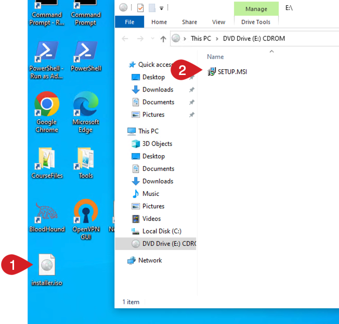Image resolution: width=339 pixels, height=324 pixels.
Task: Select Local Disk (C:) in navigation pane
Action: pyautogui.click(x=161, y=231)
